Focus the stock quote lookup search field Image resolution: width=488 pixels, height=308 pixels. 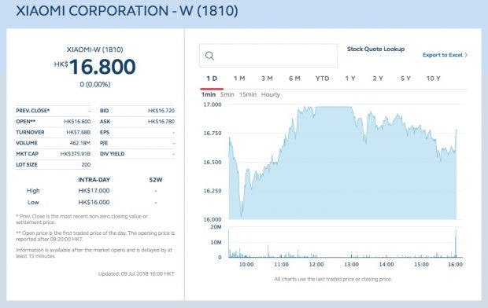(268, 56)
